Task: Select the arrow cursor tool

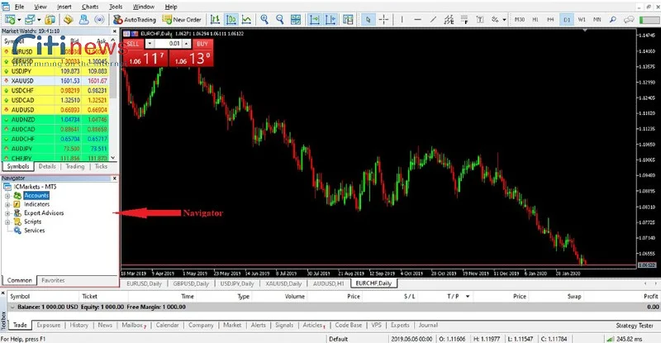Action: click(x=368, y=19)
